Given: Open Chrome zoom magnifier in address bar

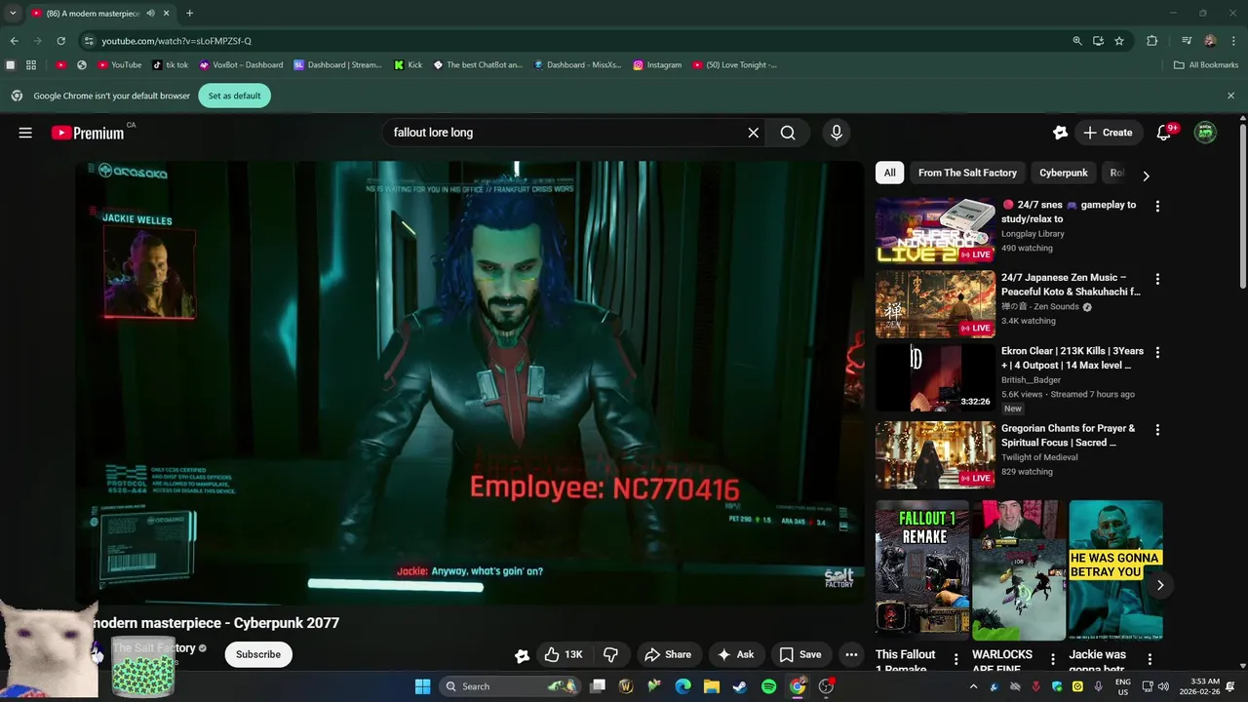Looking at the screenshot, I should tap(1077, 41).
